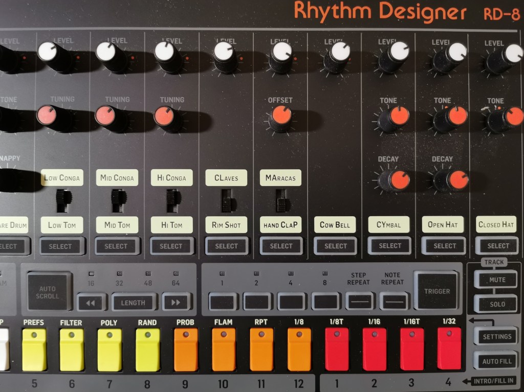This screenshot has width=524, height=392.
Task: Mute the selected track
Action: (x=497, y=280)
